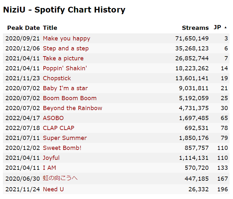The width and height of the screenshot is (233, 199).
Task: Open the 虹の向こうへ song link
Action: pos(60,178)
